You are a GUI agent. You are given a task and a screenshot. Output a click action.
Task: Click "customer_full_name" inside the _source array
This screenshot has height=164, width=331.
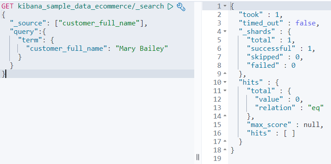[x=99, y=23]
